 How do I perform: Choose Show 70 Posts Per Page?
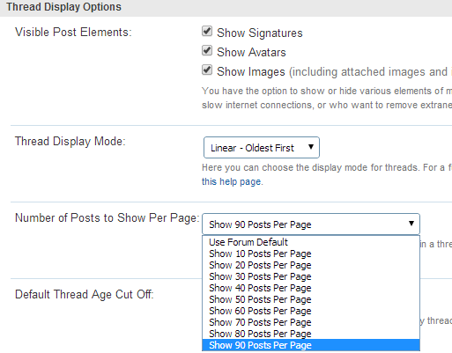(x=311, y=322)
